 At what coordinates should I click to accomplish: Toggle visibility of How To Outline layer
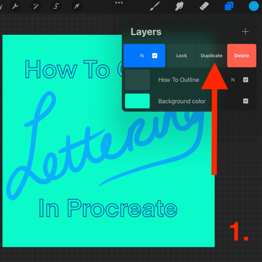[245, 80]
